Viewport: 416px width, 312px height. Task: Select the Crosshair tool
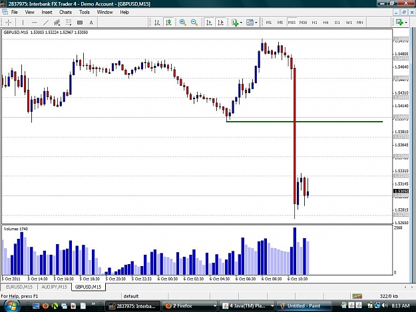click(x=8, y=23)
